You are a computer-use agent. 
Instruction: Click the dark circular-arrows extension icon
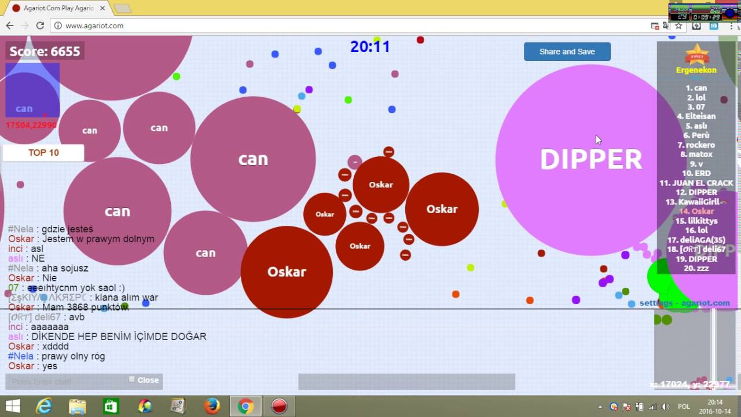(696, 25)
